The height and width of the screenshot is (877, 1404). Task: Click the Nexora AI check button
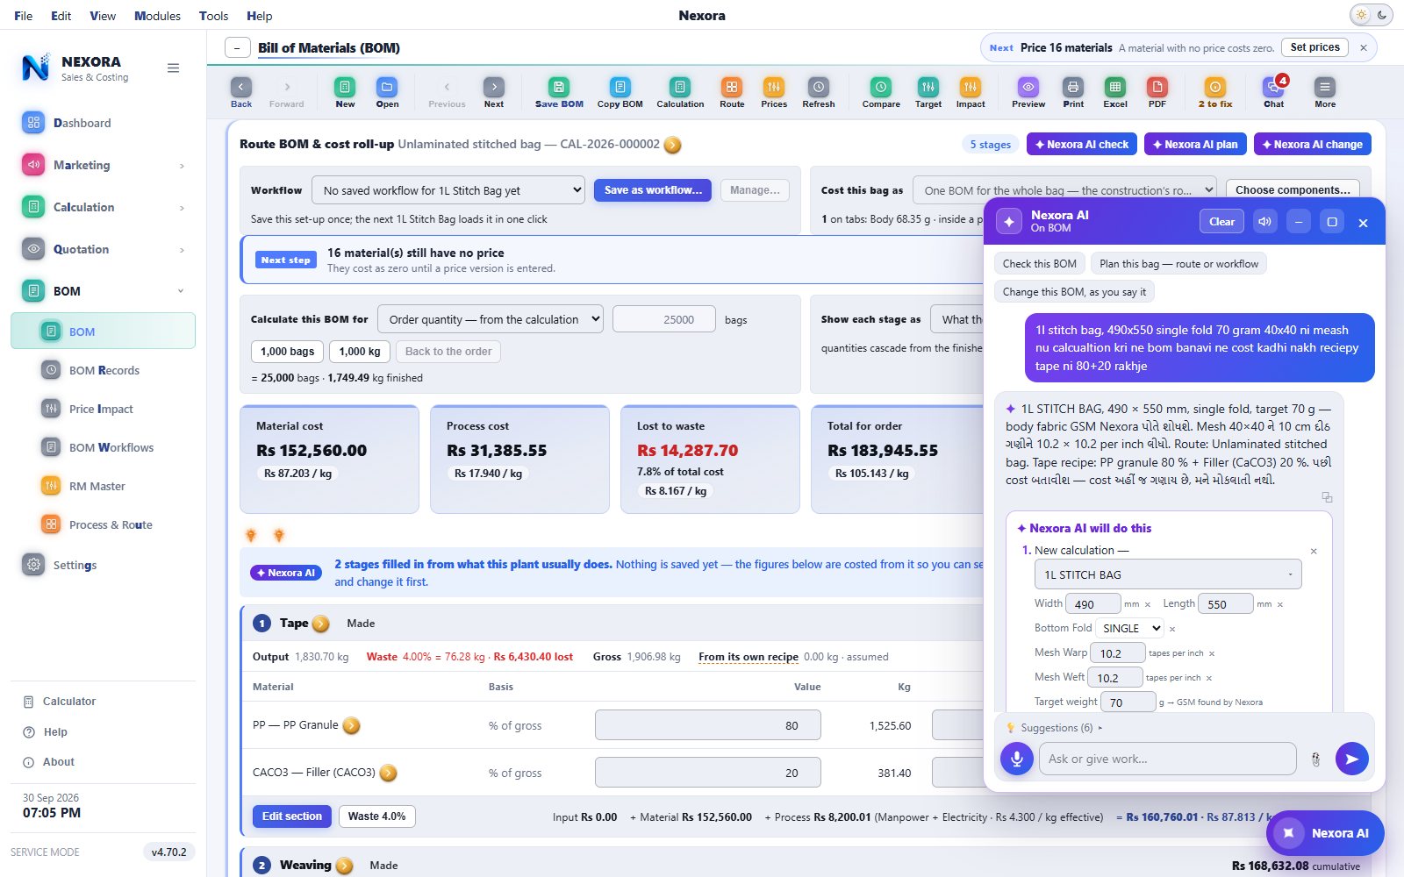(x=1082, y=144)
